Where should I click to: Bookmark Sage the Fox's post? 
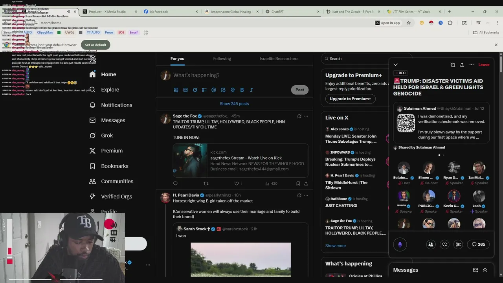(x=298, y=184)
